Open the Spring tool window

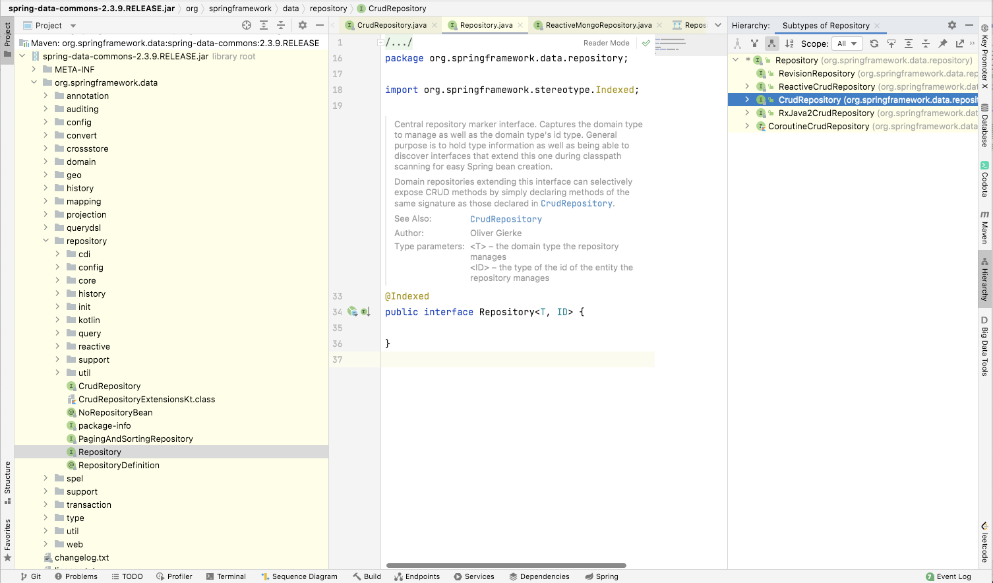tap(601, 576)
